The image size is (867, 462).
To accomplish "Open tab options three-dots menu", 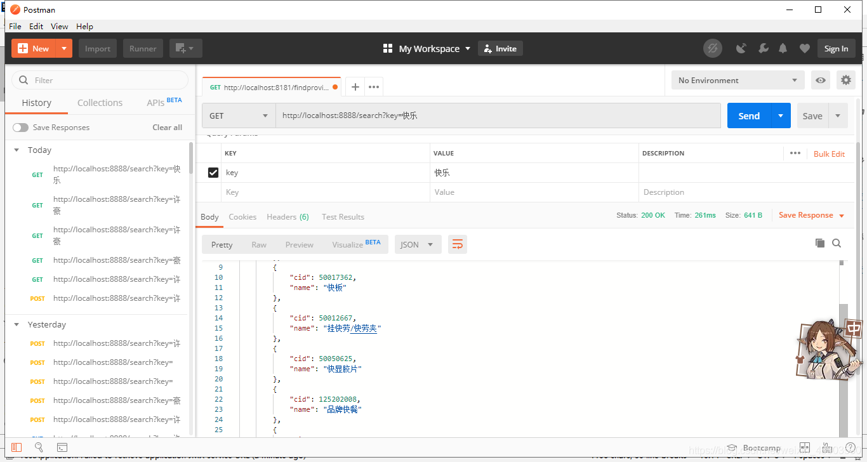I will pyautogui.click(x=374, y=87).
